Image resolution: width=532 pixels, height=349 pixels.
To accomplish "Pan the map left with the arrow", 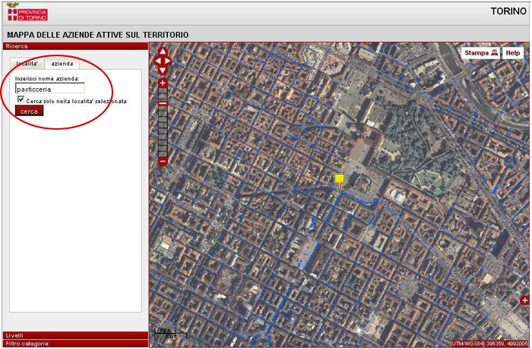I will pyautogui.click(x=157, y=61).
